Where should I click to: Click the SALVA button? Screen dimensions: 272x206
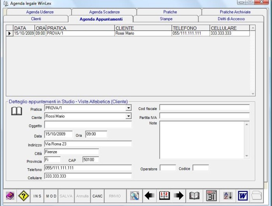click(x=66, y=196)
